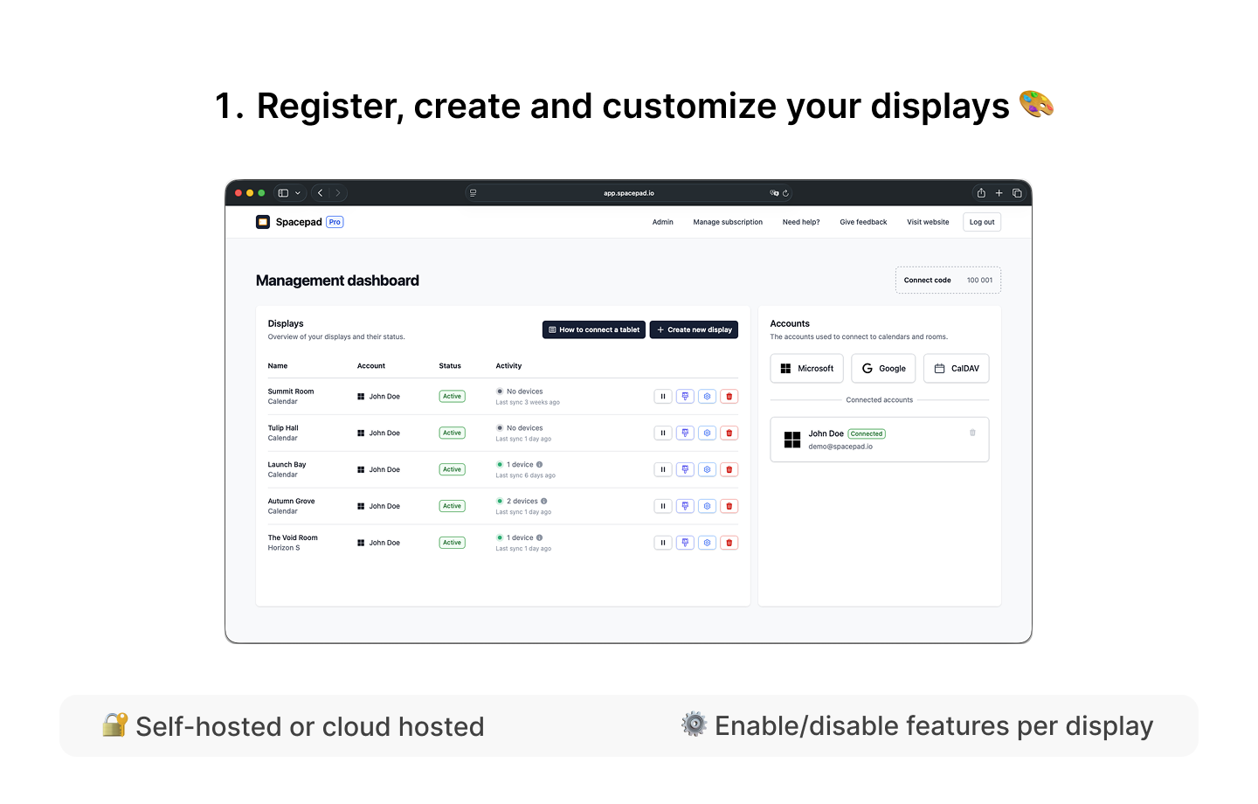Open the browser share icon
Viewport: 1258px width, 804px height.
click(x=981, y=193)
